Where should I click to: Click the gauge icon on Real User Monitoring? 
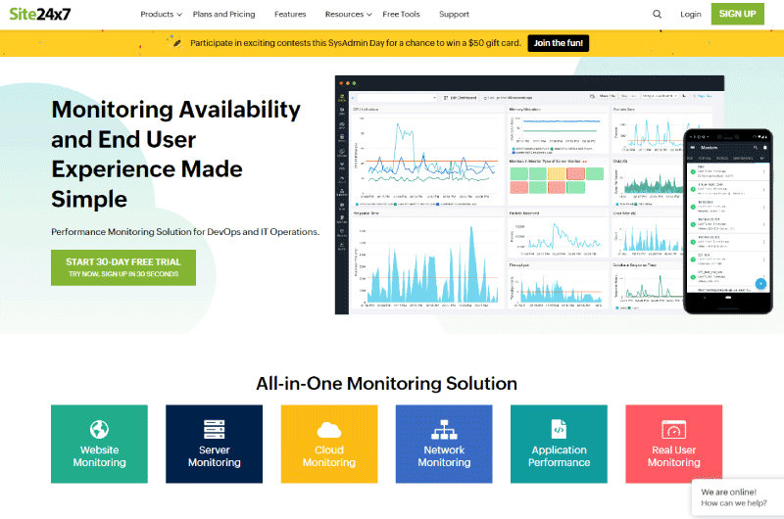pyautogui.click(x=673, y=429)
